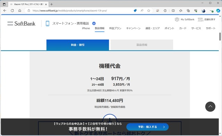Open the カード menu item
Screen dimensions: 222x136
click(183, 28)
